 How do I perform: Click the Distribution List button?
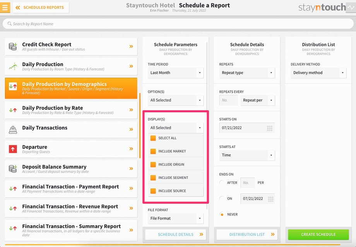coord(247,235)
